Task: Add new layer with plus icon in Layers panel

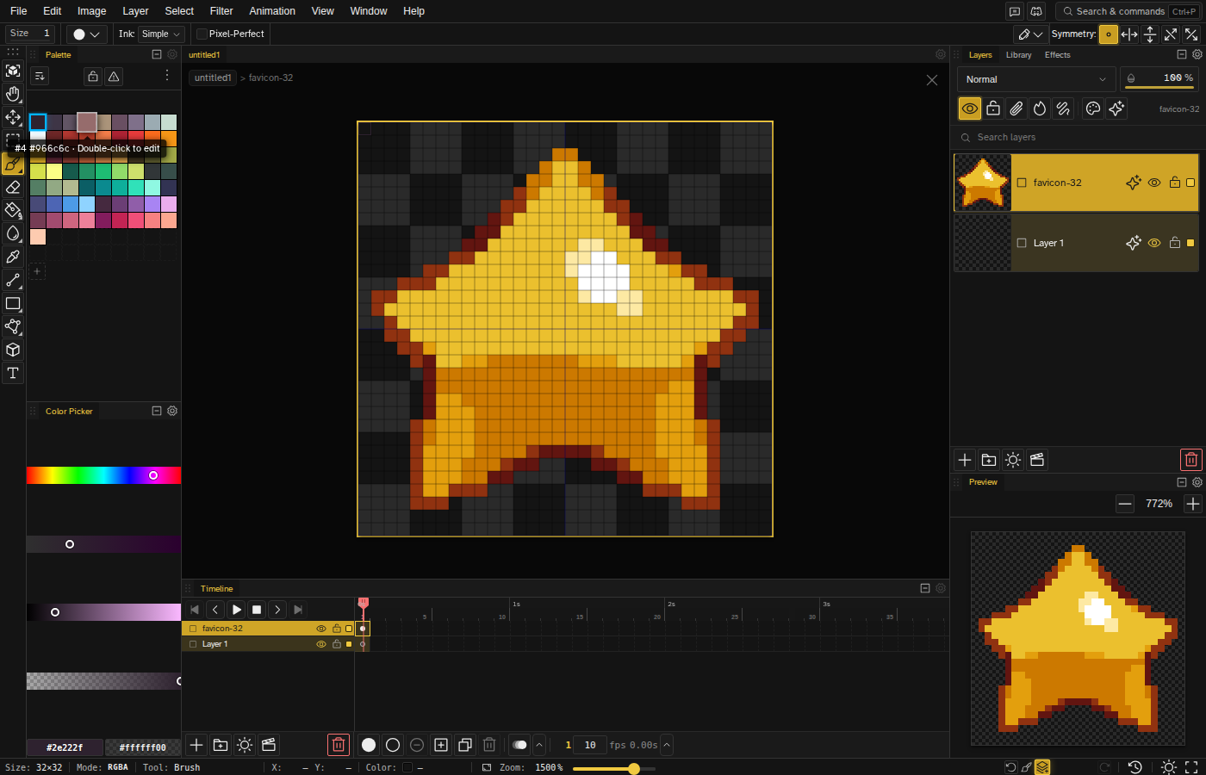Action: pyautogui.click(x=965, y=460)
